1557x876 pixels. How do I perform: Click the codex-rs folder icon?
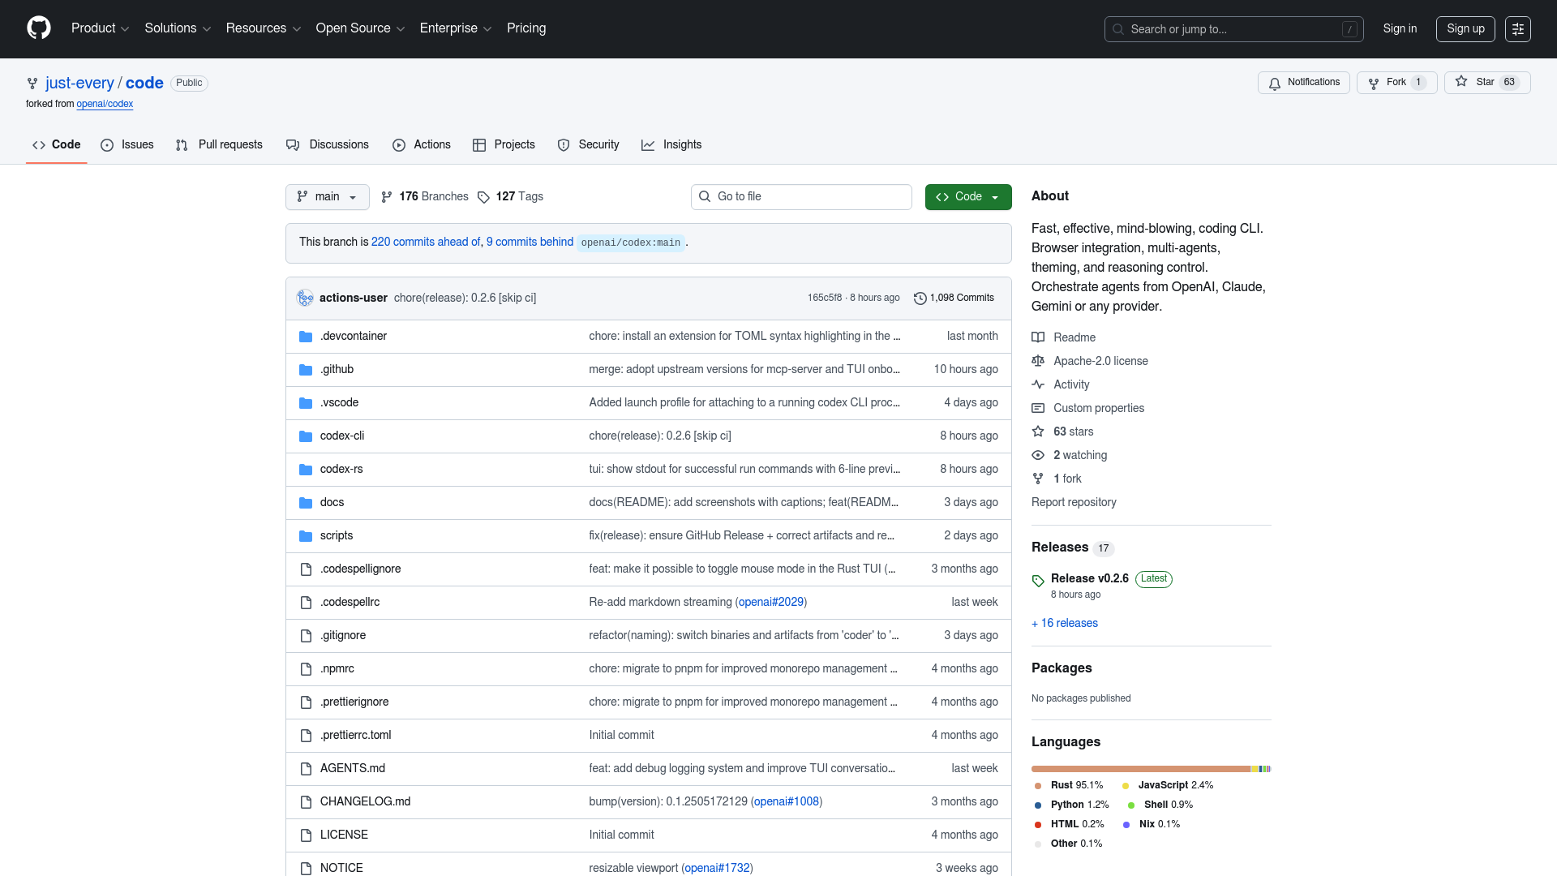[306, 470]
